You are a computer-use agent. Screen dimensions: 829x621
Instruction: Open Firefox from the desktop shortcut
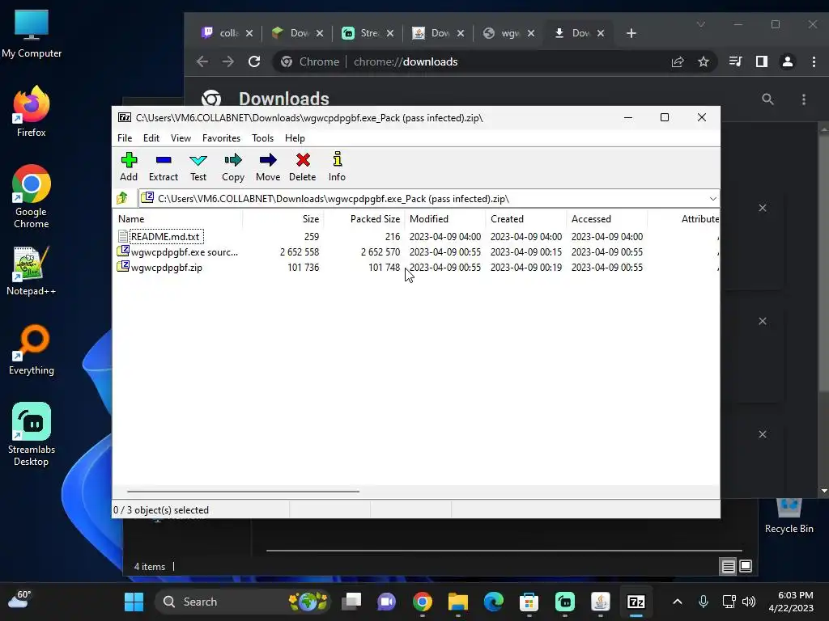click(x=32, y=112)
